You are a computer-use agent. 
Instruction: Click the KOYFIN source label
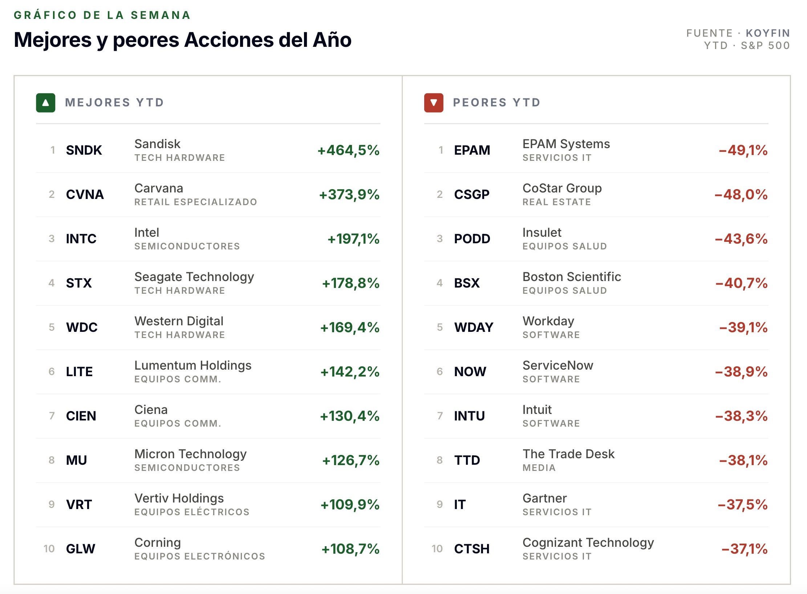pyautogui.click(x=768, y=33)
